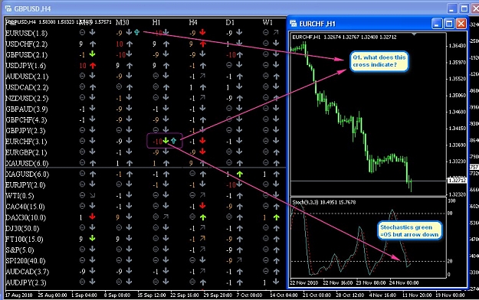This screenshot has height=300, width=479.
Task: Click the red down arrow in EURCHF H4 column
Action: 202,141
